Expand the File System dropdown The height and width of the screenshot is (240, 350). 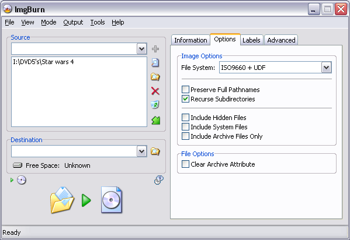(327, 68)
